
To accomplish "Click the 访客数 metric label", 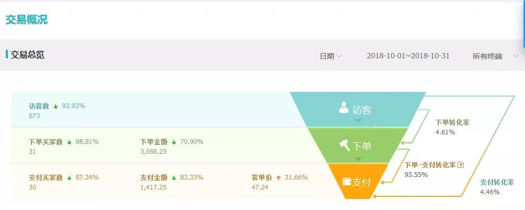I will [39, 106].
